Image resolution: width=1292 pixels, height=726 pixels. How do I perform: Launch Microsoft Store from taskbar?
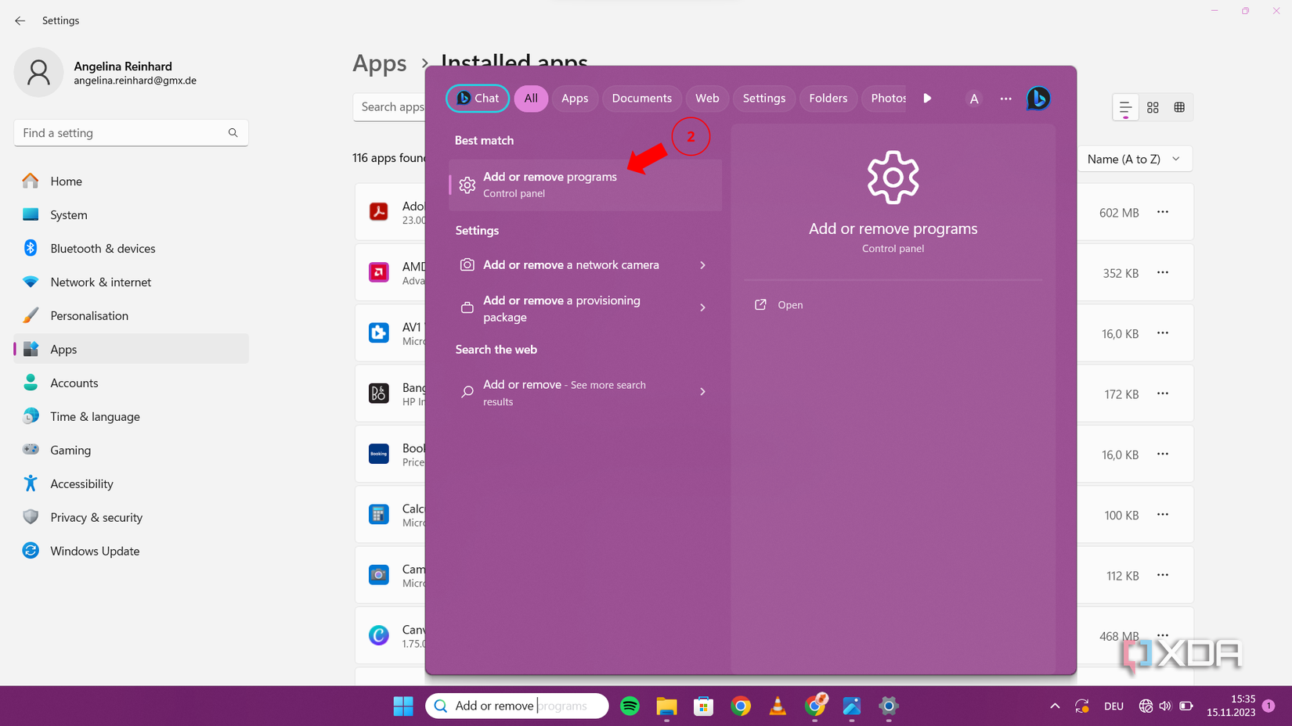(x=703, y=706)
